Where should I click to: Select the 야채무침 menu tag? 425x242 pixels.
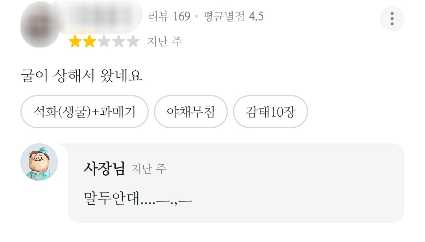pyautogui.click(x=191, y=112)
